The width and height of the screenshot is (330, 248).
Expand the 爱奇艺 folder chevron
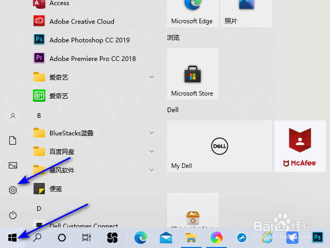pos(152,77)
